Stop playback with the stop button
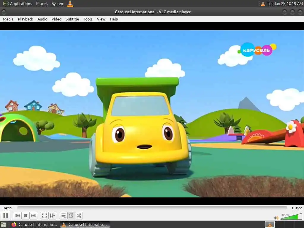Image resolution: width=304 pixels, height=228 pixels. point(26,216)
